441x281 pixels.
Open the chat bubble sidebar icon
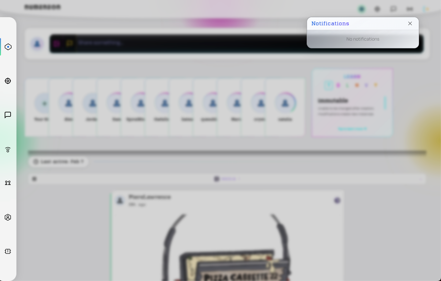coord(8,115)
